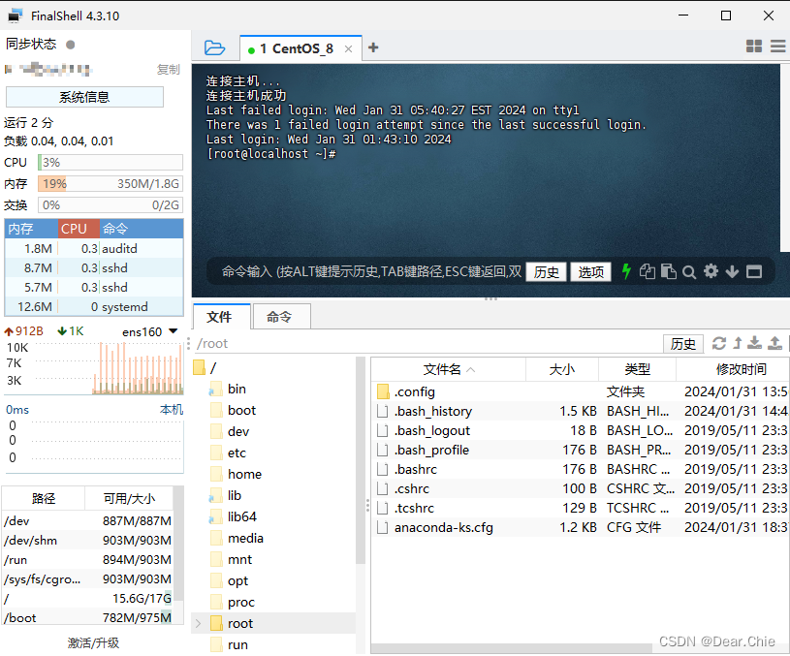Click the split-layout grid icon top right
Viewport: 790px width, 656px height.
(754, 47)
